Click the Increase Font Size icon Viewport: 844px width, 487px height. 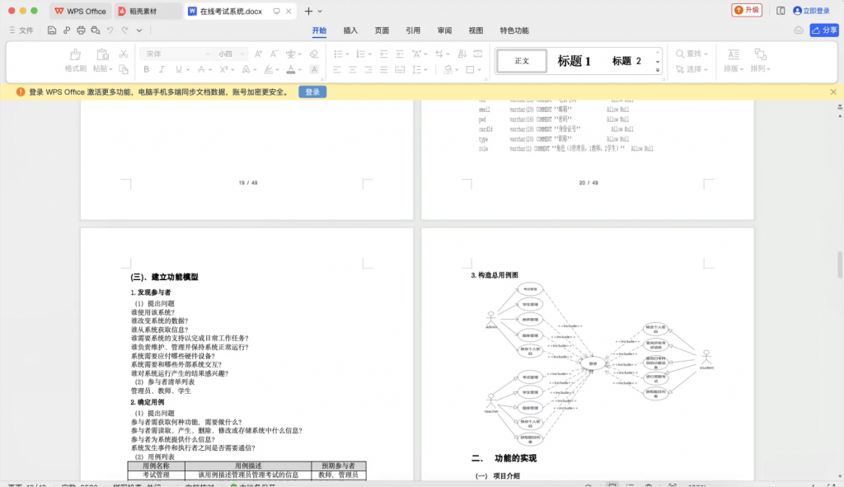(259, 54)
